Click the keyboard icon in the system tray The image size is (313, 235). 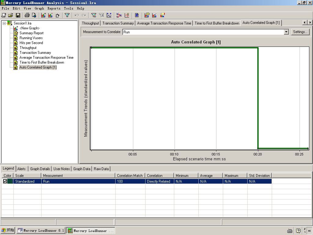[x=290, y=231]
